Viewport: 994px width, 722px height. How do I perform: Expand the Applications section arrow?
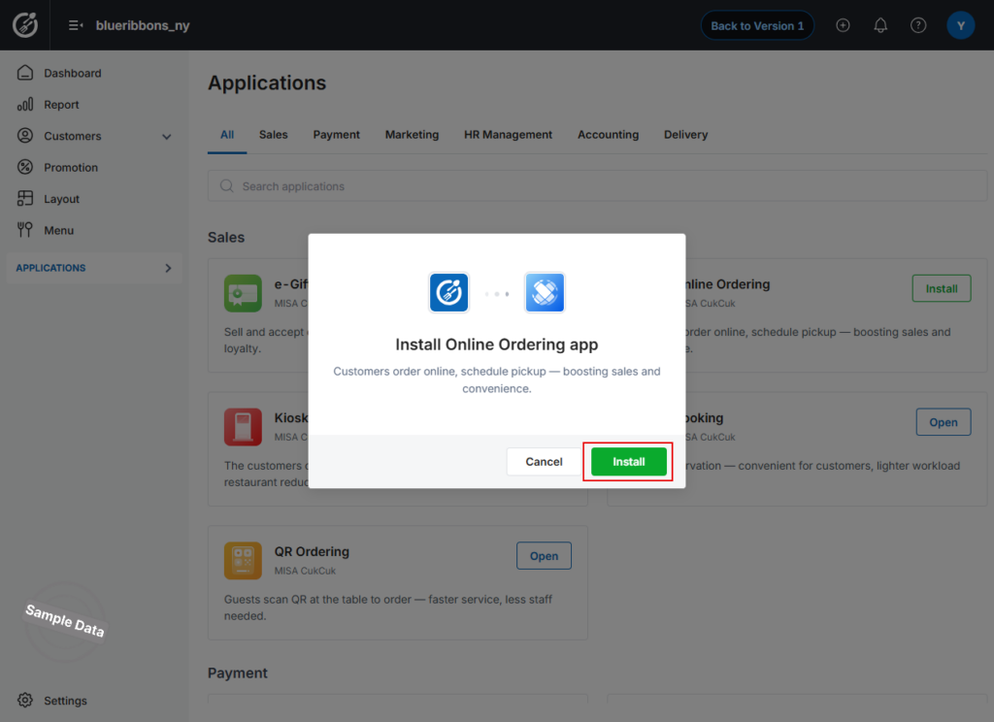click(x=168, y=268)
